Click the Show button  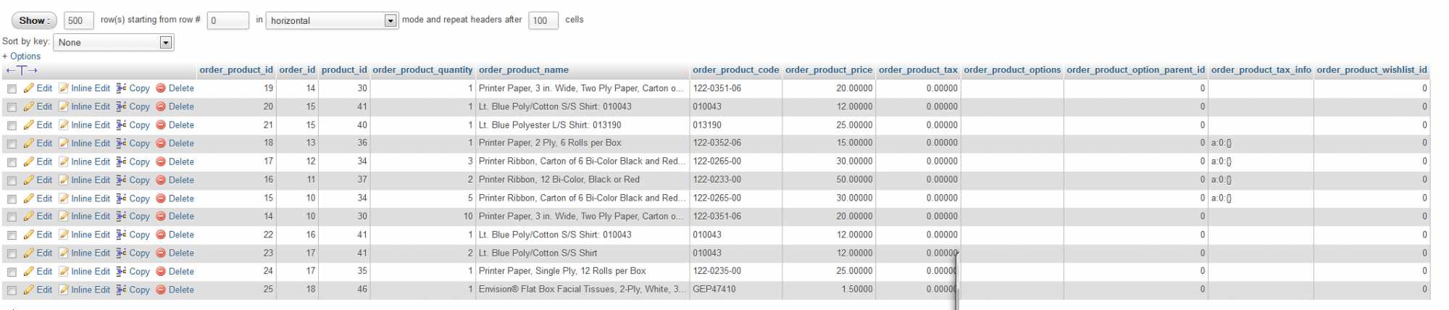click(x=34, y=21)
